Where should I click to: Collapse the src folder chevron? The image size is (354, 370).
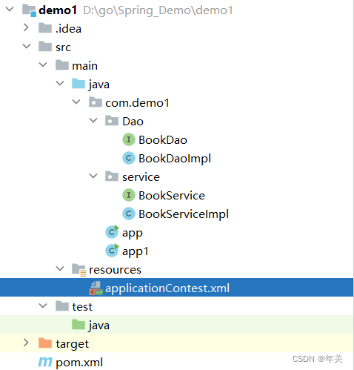point(27,46)
